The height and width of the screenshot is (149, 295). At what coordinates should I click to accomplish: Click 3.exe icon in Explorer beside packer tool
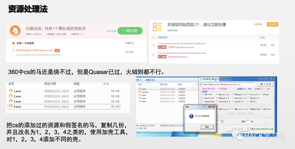pyautogui.click(x=139, y=98)
